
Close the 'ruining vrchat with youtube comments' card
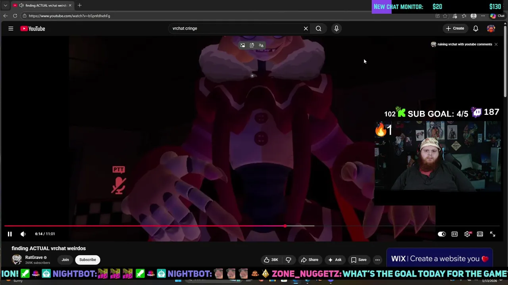(496, 44)
